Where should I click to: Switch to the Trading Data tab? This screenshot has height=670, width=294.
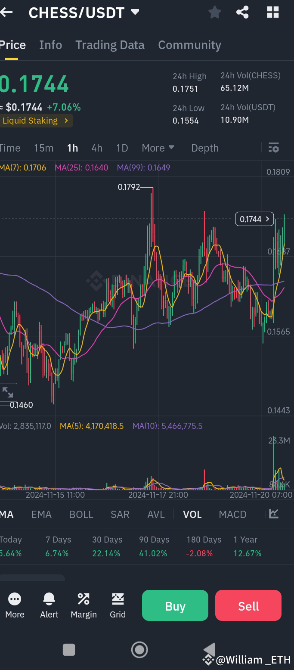click(x=110, y=45)
